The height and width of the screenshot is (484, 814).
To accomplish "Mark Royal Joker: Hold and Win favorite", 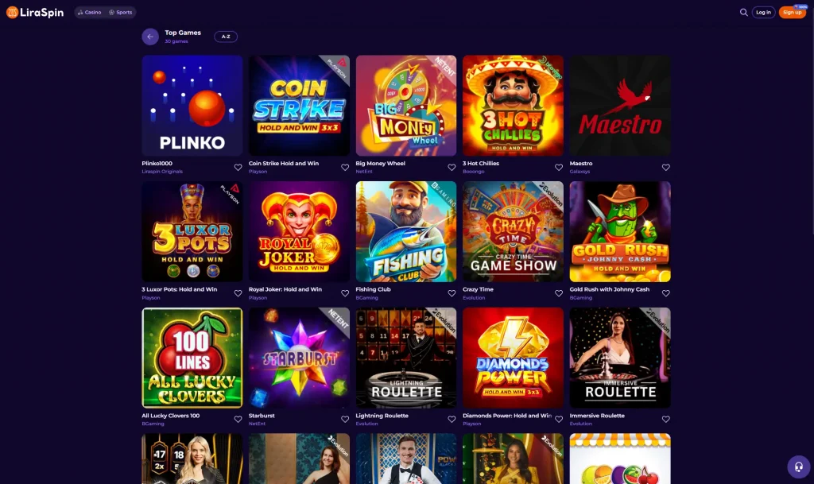I will [345, 293].
